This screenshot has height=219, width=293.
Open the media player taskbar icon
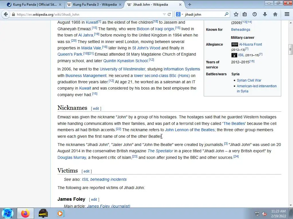tap(60, 213)
